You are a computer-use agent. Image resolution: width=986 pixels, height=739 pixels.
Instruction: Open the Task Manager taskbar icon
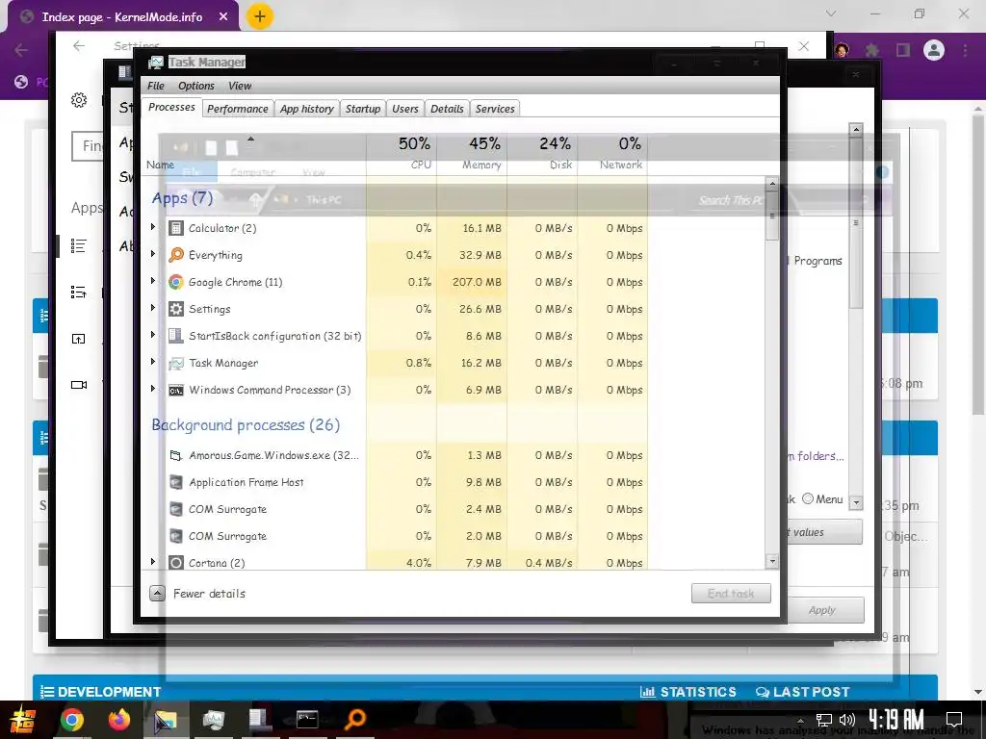point(214,720)
